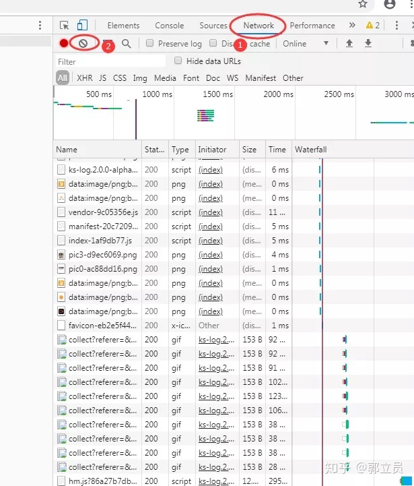Switch to Elements tab
The image size is (414, 486).
click(x=123, y=26)
